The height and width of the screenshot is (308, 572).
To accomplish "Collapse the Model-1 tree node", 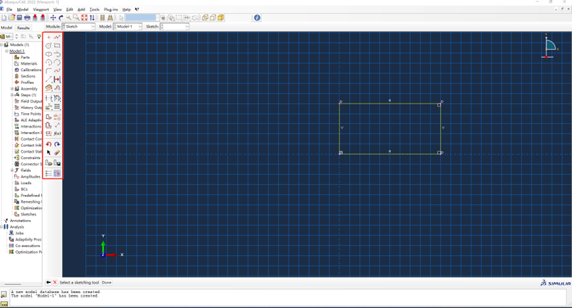I will point(7,51).
